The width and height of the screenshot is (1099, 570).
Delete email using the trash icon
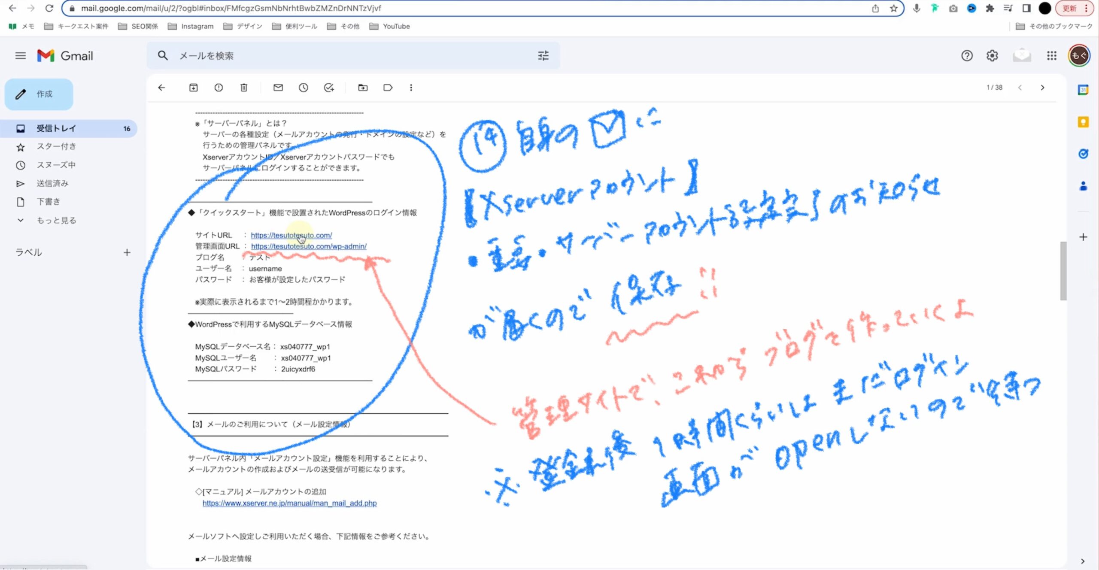[244, 88]
